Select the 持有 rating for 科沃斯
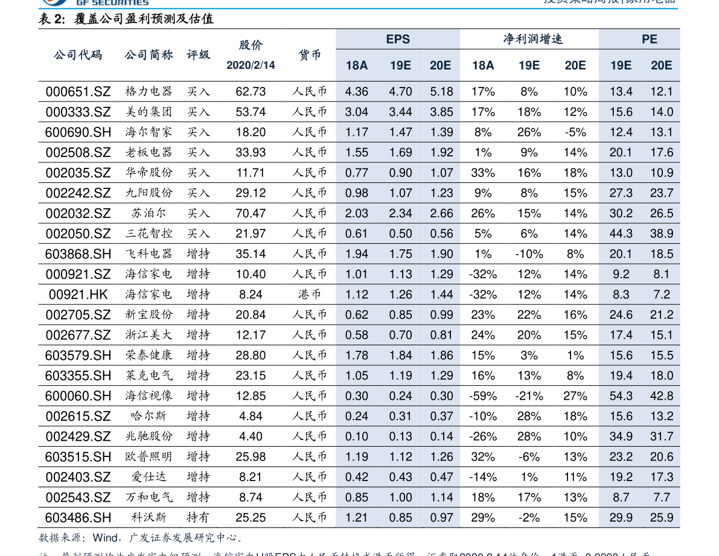Screen dimensions: 719x556 click(x=198, y=517)
